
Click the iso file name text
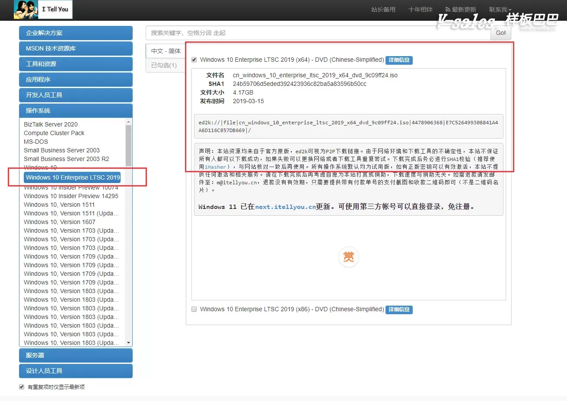(315, 75)
